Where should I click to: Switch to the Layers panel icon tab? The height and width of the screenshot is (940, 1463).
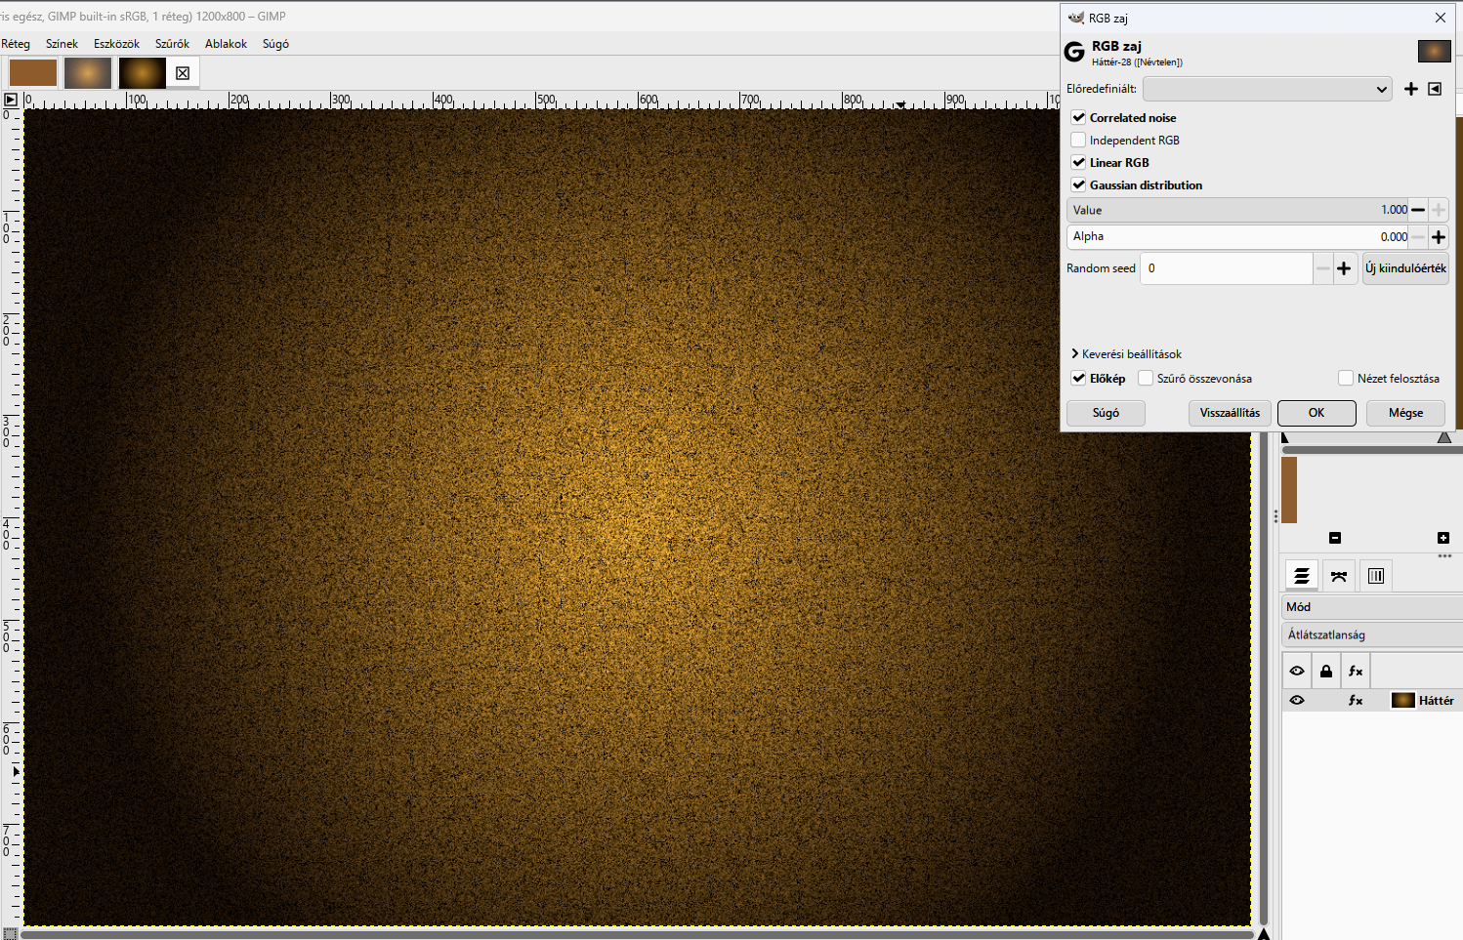pos(1302,576)
